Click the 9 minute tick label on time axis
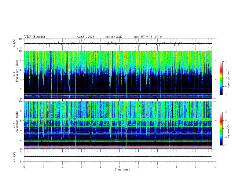 click(196, 167)
